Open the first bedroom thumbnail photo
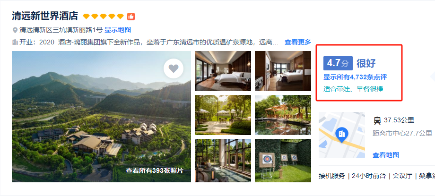The width and height of the screenshot is (435, 196). coord(223,71)
